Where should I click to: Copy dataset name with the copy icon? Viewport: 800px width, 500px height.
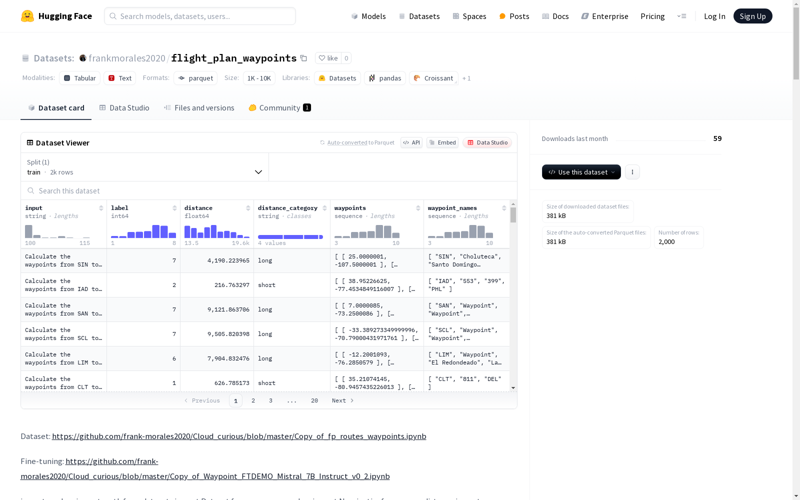(303, 58)
